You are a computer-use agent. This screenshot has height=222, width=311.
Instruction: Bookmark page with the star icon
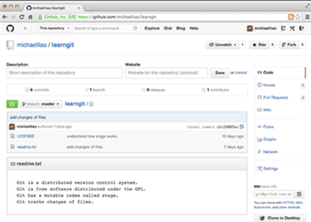pos(298,17)
